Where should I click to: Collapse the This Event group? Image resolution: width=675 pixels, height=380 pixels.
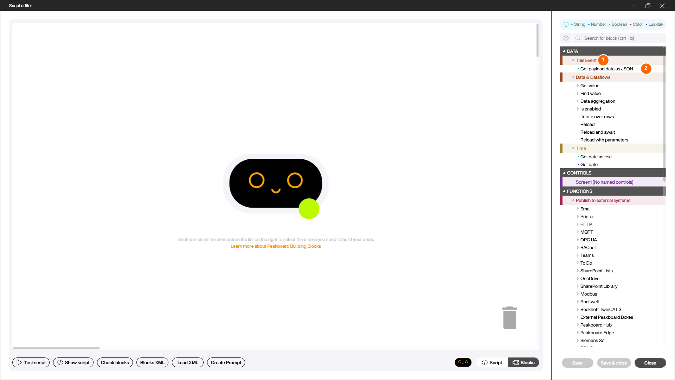(x=573, y=61)
